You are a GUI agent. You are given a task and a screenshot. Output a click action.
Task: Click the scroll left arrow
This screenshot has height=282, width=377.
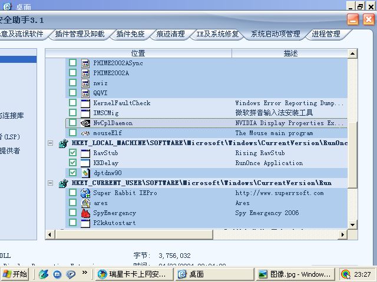[49, 234]
